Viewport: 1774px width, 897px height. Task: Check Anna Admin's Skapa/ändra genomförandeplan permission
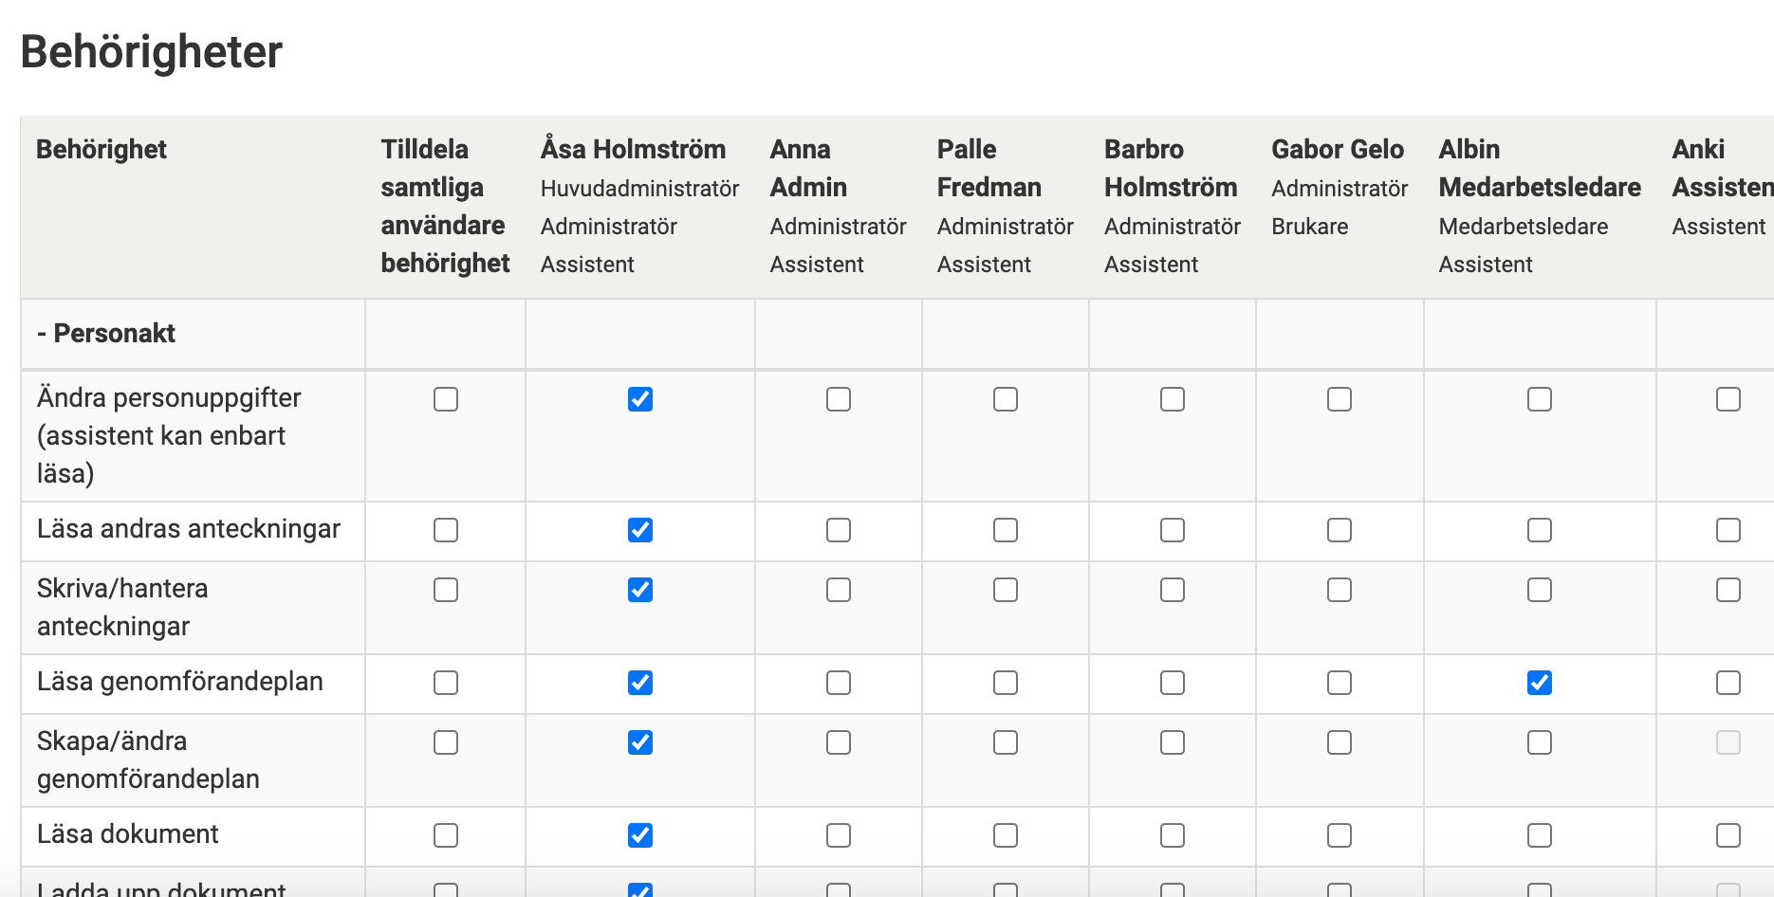click(x=839, y=742)
